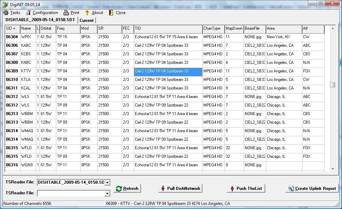342x209 pixels.
Task: Switch to the Current tab
Action: [x=87, y=20]
